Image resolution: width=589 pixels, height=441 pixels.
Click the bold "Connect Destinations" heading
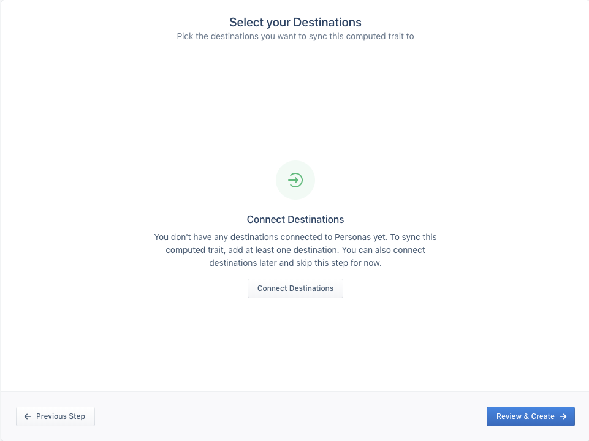(295, 219)
